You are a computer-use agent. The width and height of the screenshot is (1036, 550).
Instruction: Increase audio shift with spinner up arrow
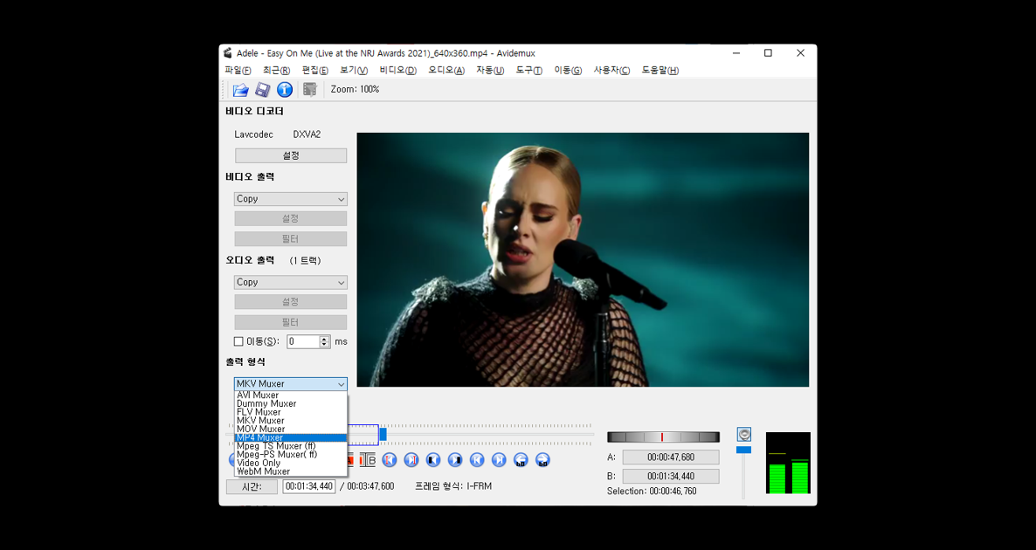(x=324, y=339)
